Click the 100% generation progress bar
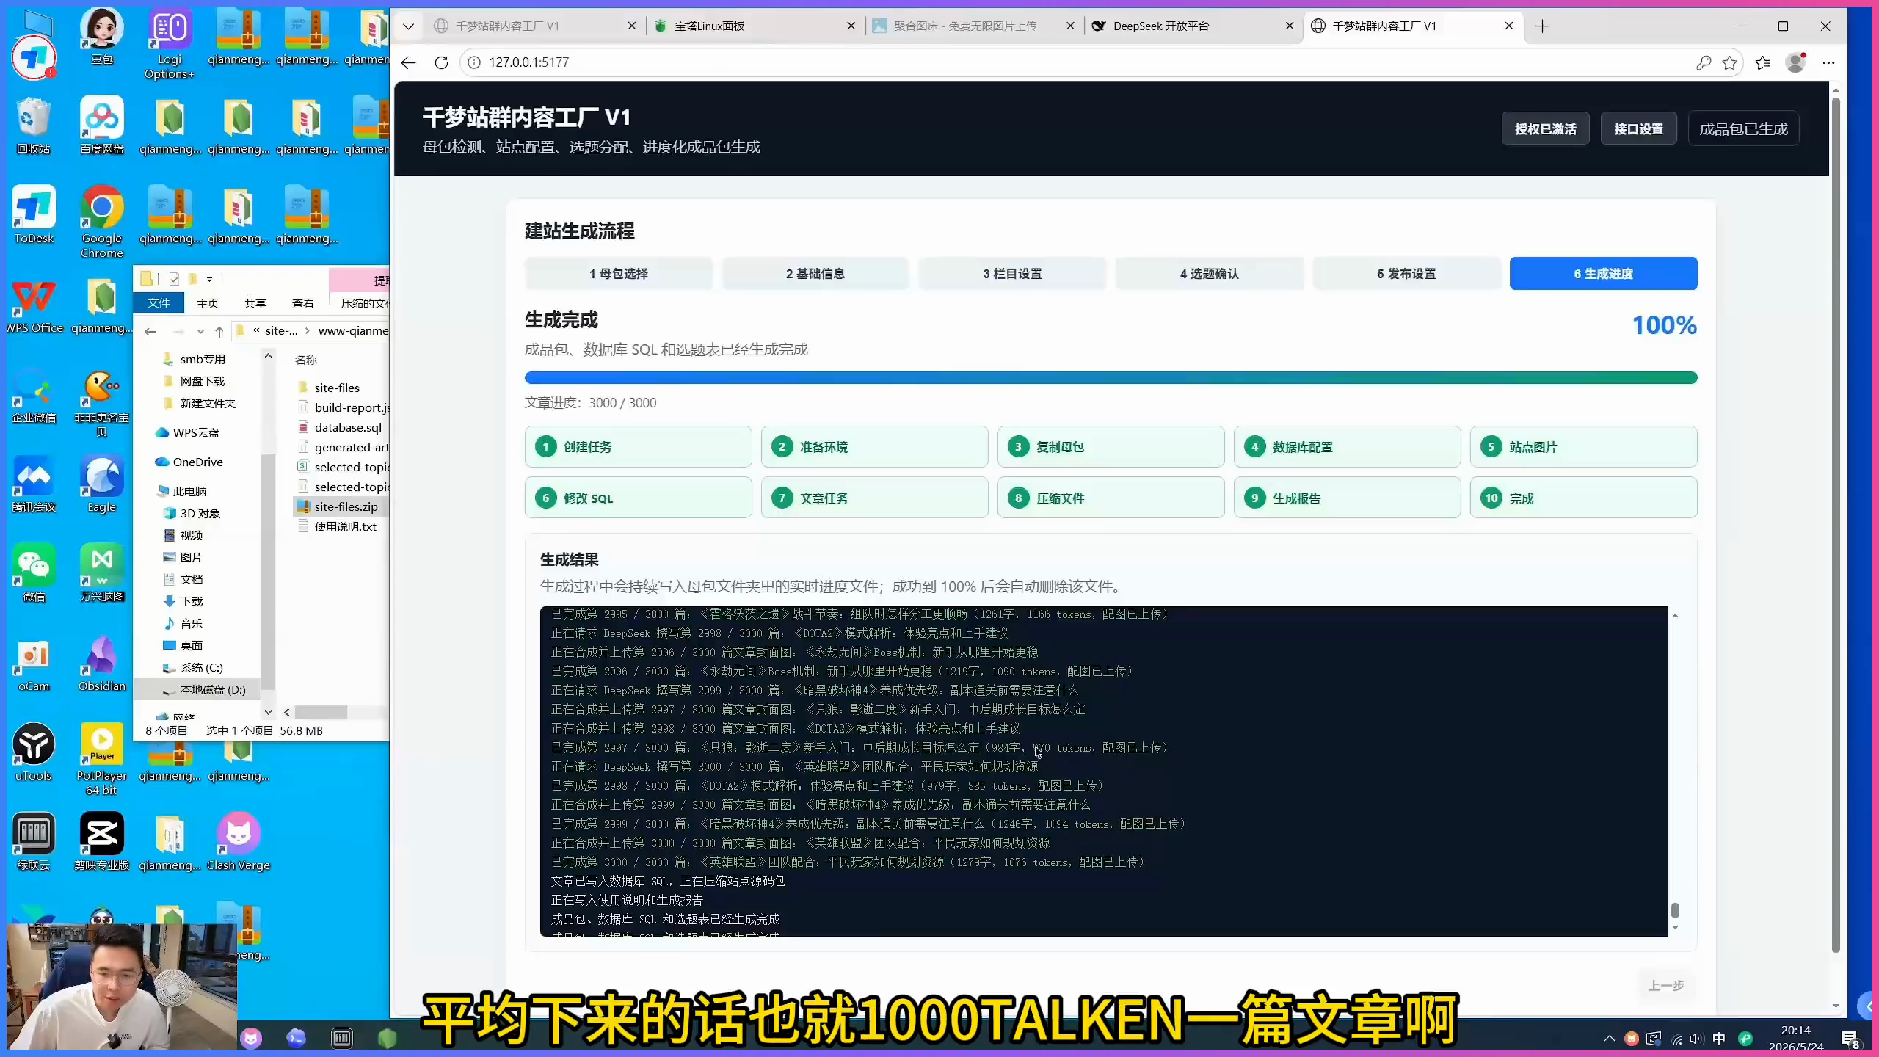This screenshot has height=1057, width=1879. pyautogui.click(x=1111, y=377)
